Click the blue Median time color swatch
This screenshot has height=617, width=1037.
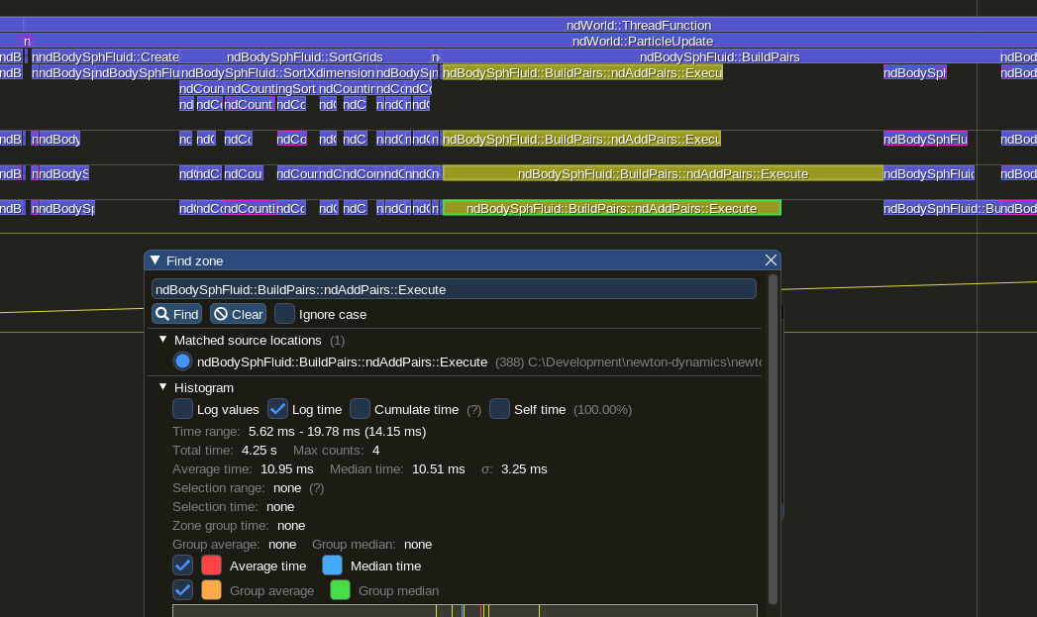pos(332,566)
